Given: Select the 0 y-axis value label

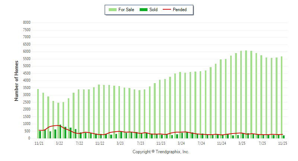Looking at the screenshot, I should click(x=29, y=138).
